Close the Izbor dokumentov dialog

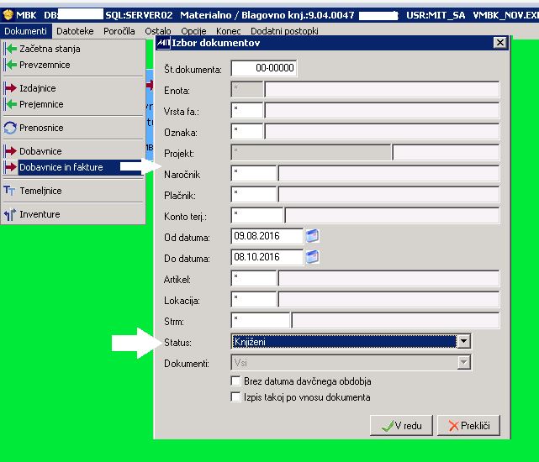tap(499, 43)
